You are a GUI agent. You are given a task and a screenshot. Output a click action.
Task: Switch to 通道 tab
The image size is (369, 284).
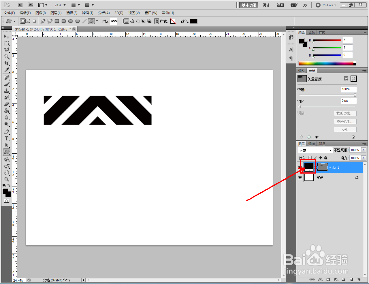tap(312, 144)
